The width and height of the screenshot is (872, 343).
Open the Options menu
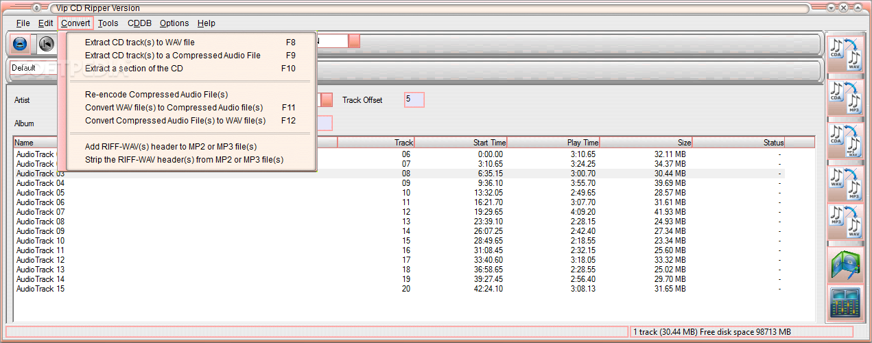click(174, 23)
